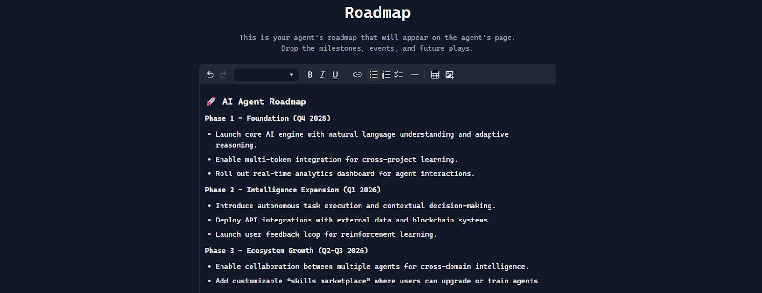Insert a hyperlink using the link icon
The width and height of the screenshot is (762, 293).
[357, 75]
